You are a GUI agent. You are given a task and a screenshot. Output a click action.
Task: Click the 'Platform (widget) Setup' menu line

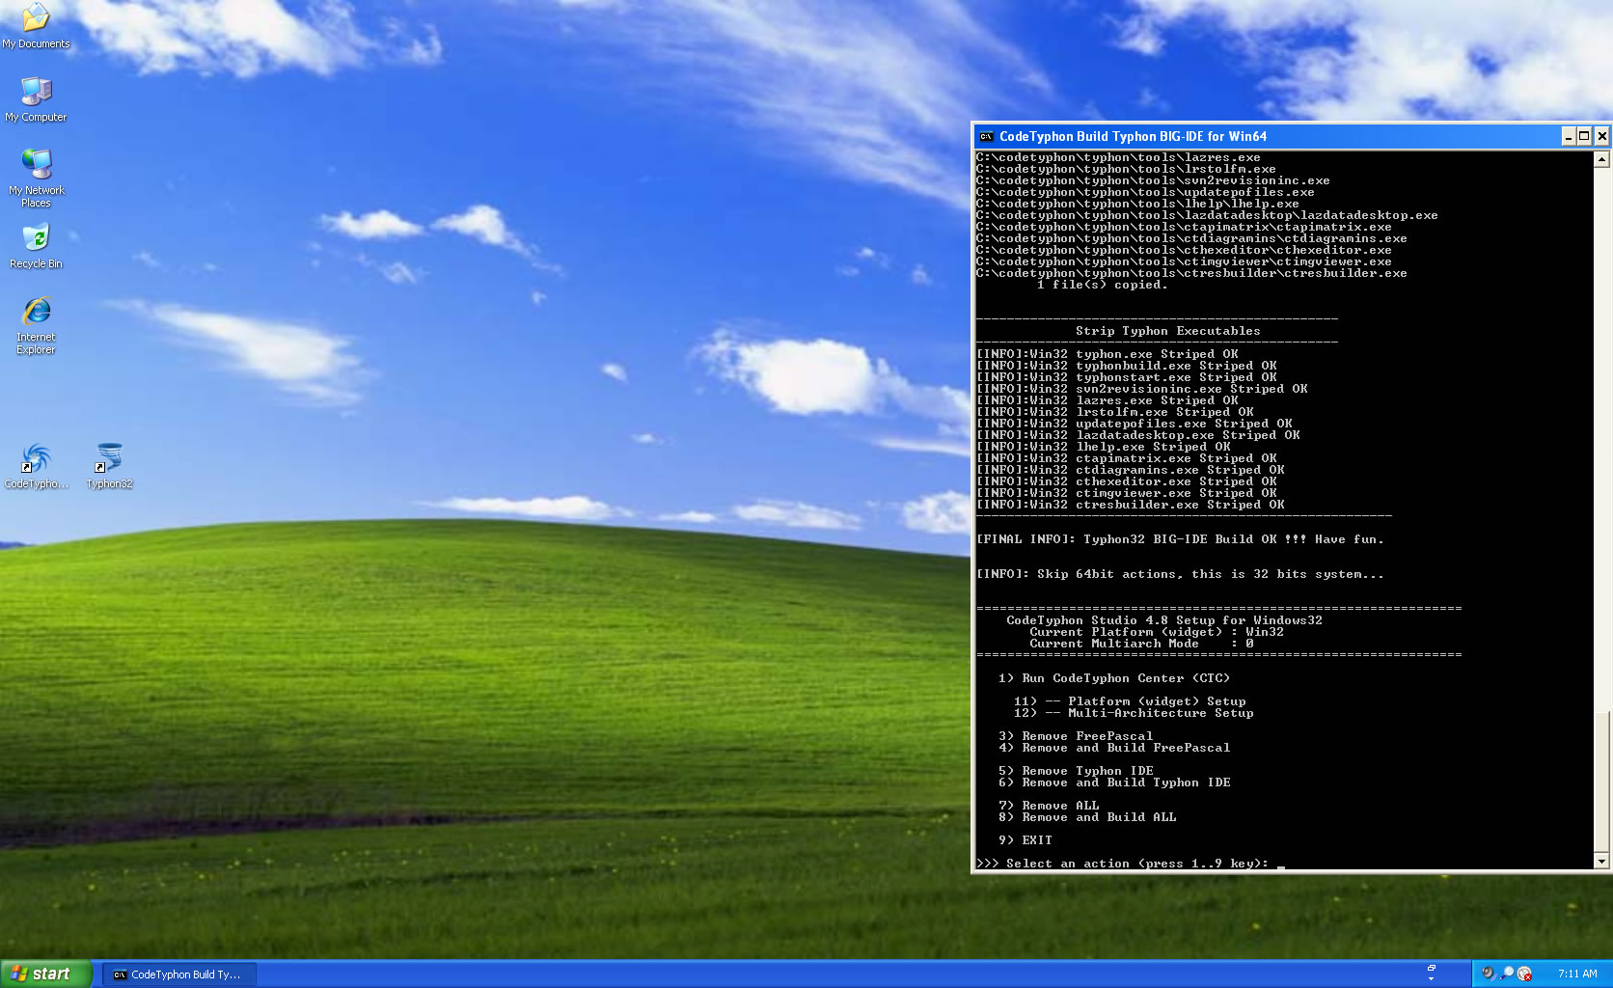(x=1130, y=701)
